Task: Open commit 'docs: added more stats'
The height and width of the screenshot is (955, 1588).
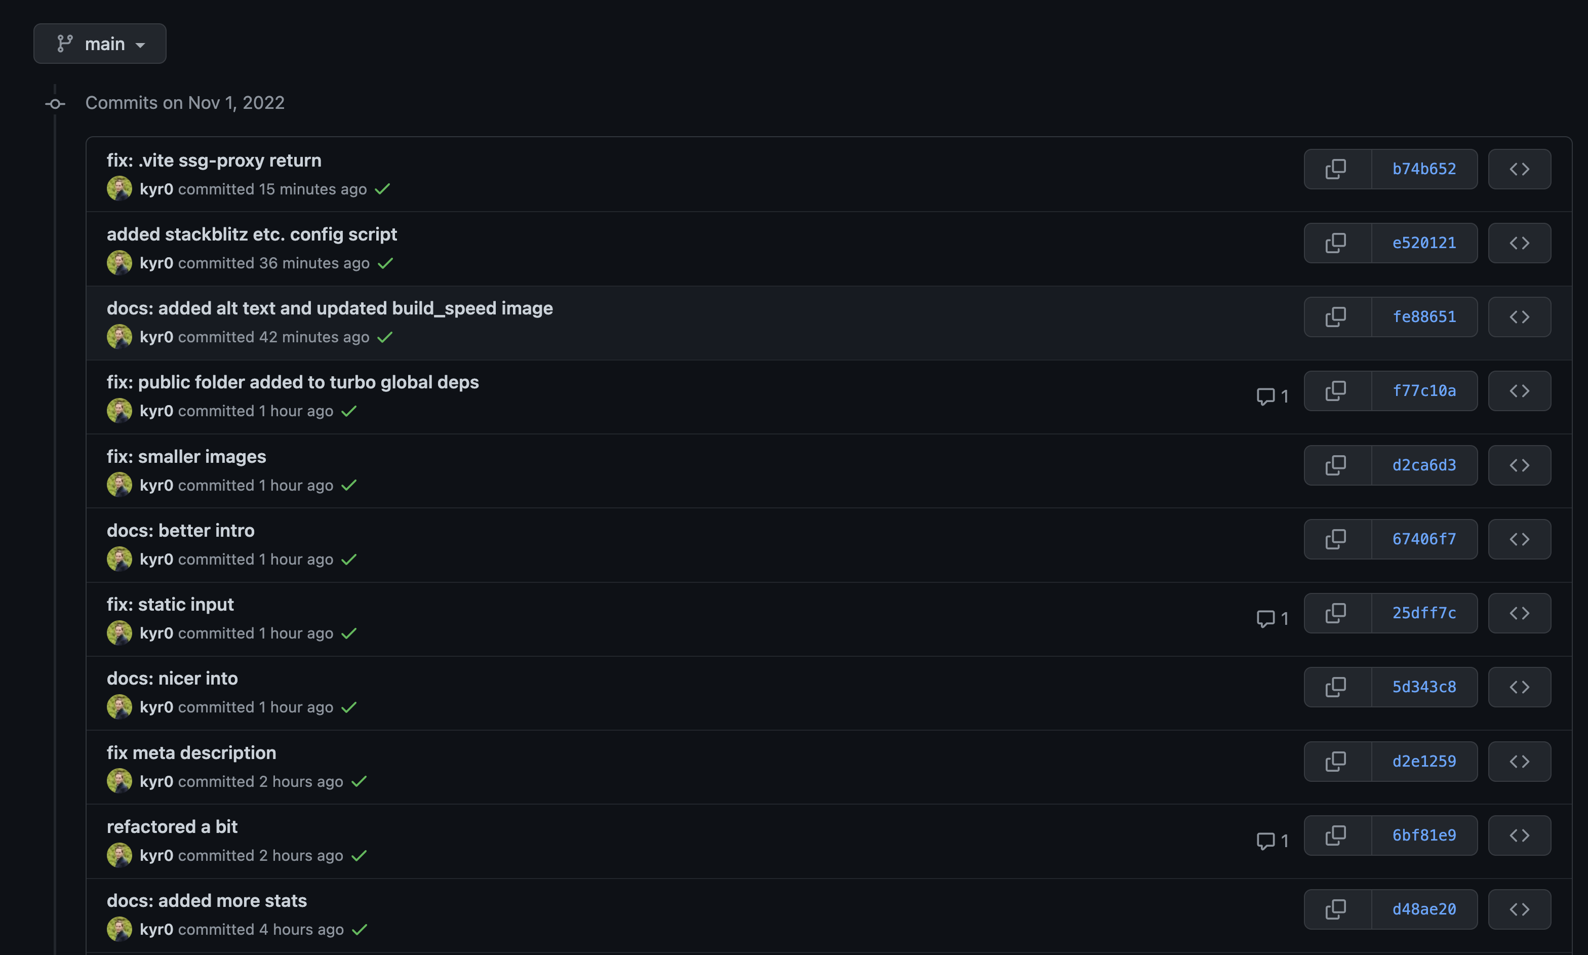Action: [207, 900]
